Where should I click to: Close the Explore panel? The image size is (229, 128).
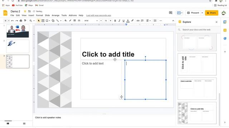[x=216, y=22]
